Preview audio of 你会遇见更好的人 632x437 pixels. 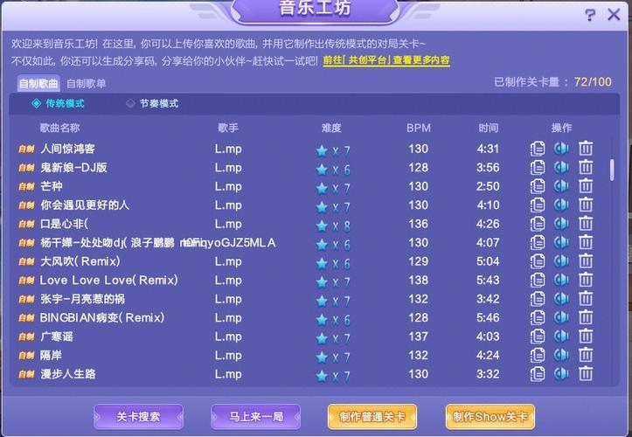(561, 205)
